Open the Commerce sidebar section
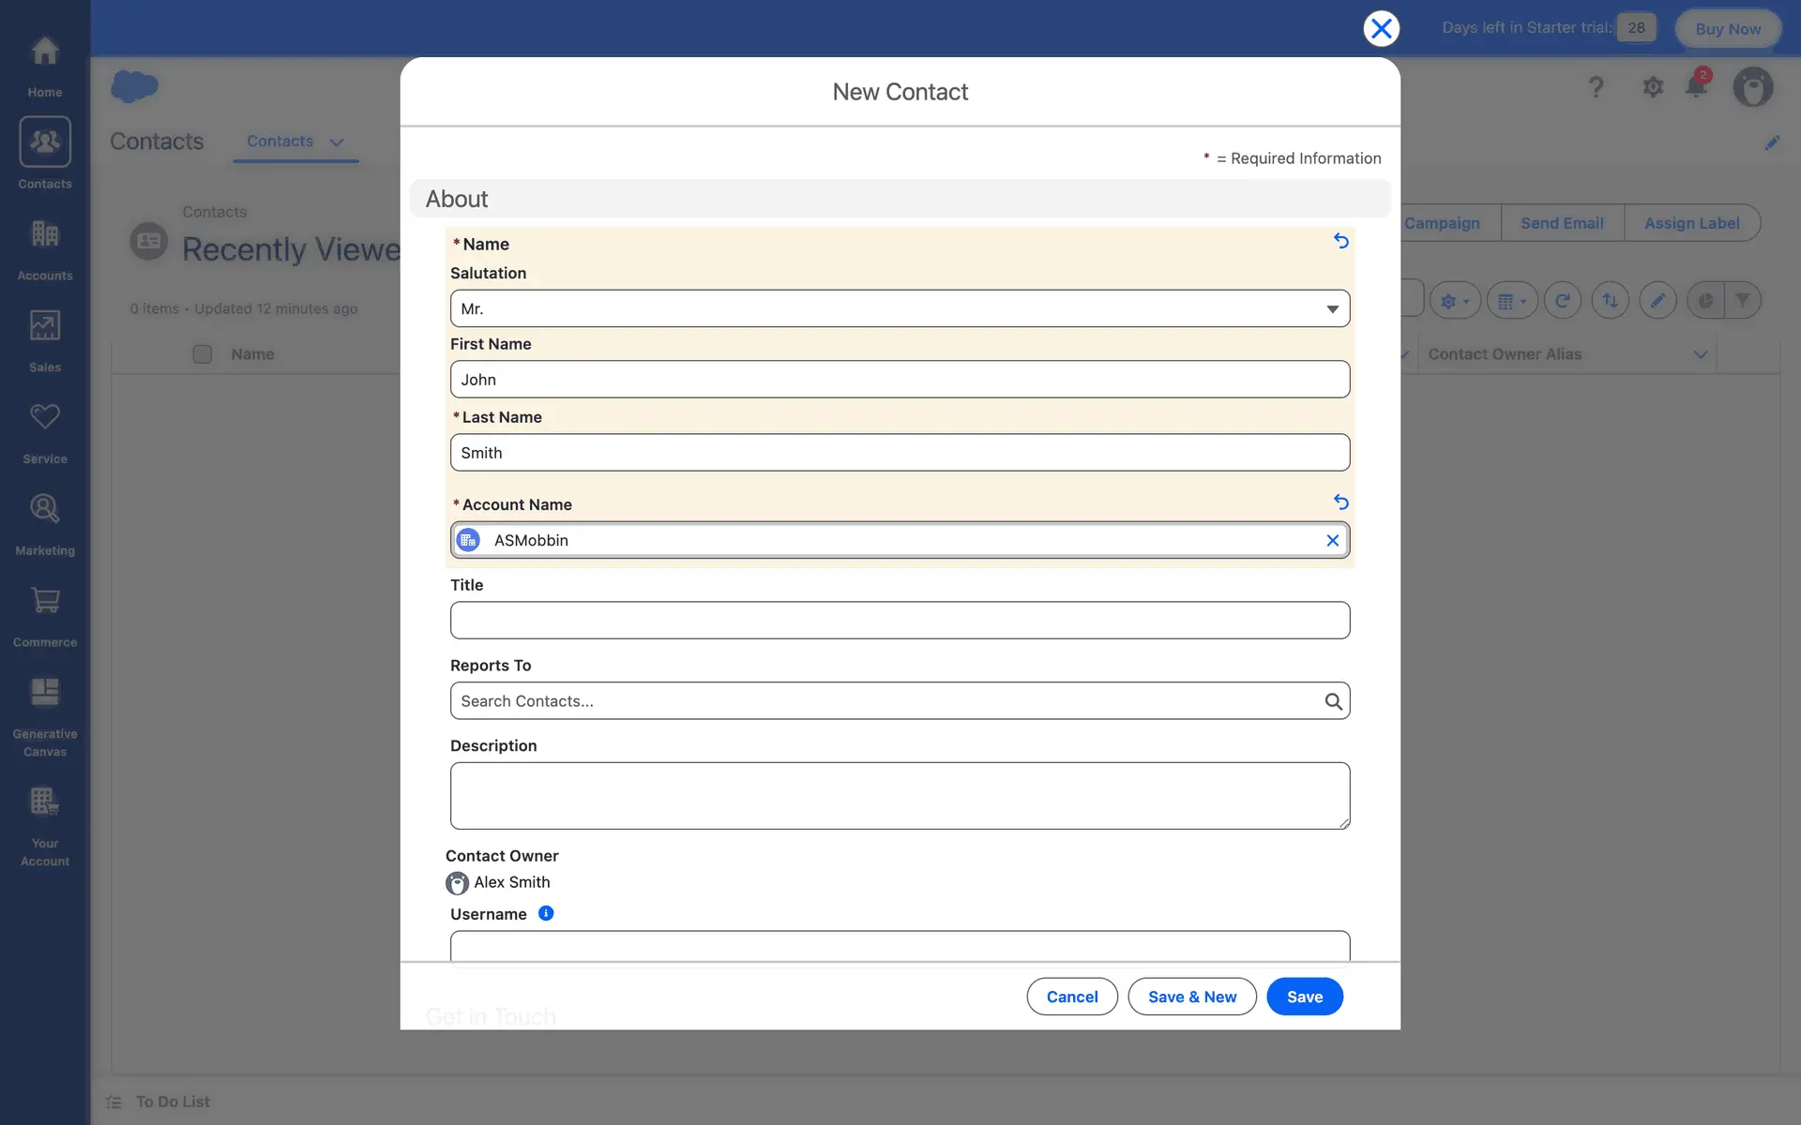This screenshot has width=1801, height=1125. click(x=45, y=616)
